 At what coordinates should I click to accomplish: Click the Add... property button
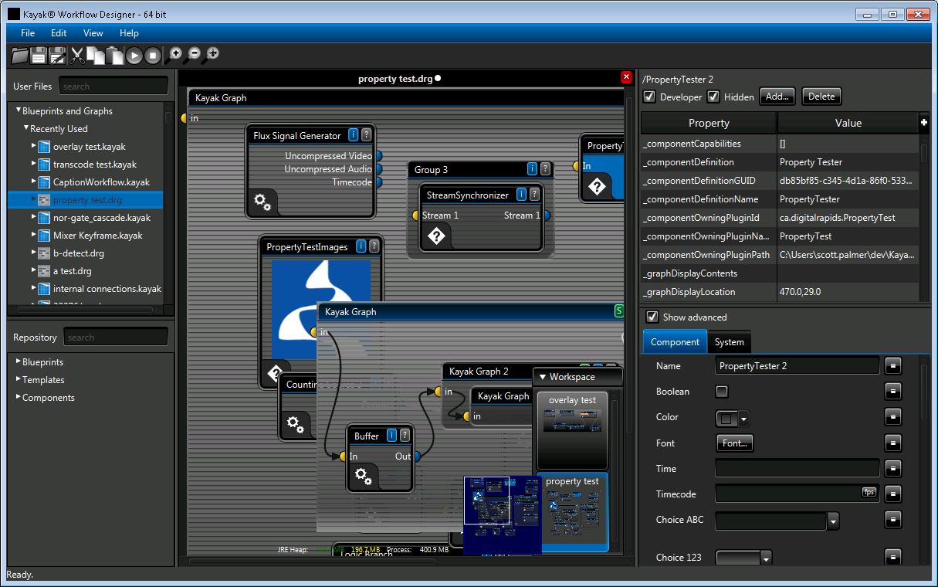click(777, 97)
